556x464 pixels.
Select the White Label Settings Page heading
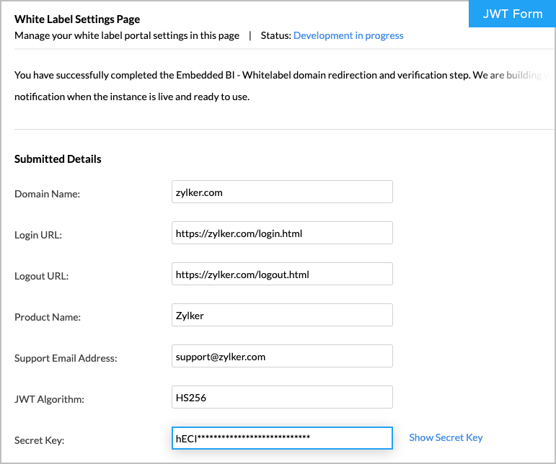click(77, 19)
